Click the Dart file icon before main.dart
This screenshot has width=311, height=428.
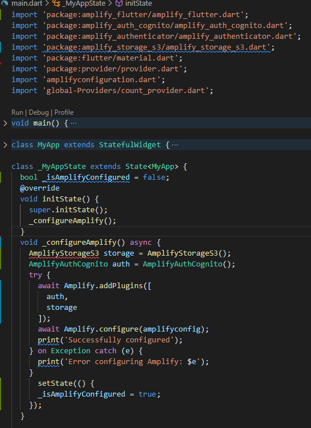pyautogui.click(x=5, y=3)
